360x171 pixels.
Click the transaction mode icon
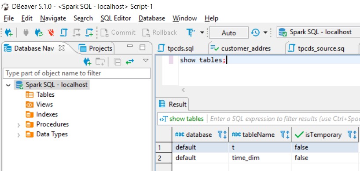[191, 33]
